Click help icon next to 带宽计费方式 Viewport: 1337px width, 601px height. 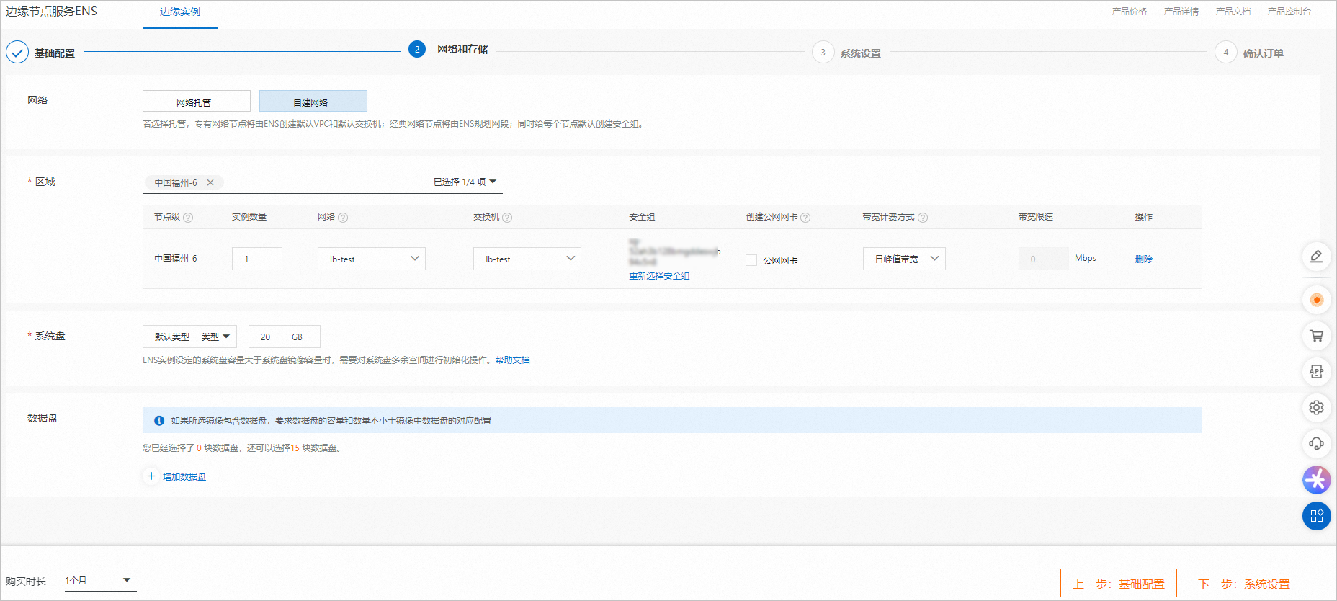(x=923, y=218)
